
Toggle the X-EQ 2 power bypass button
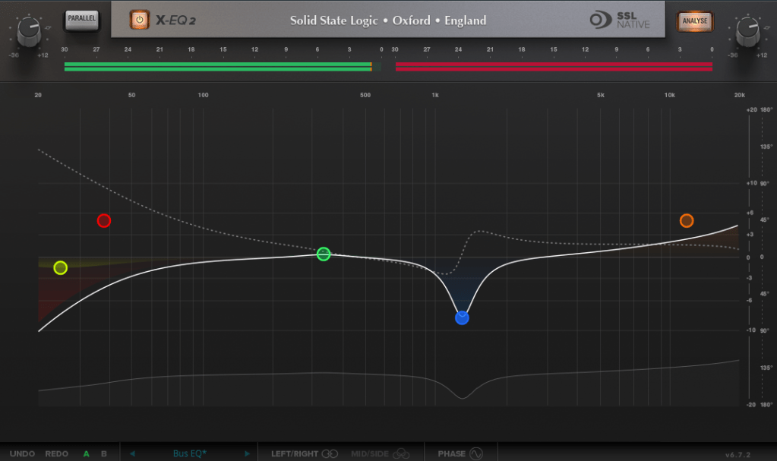pyautogui.click(x=139, y=20)
